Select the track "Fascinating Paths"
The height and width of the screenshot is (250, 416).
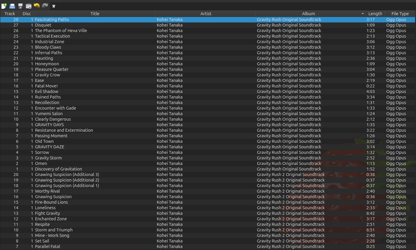click(x=52, y=20)
